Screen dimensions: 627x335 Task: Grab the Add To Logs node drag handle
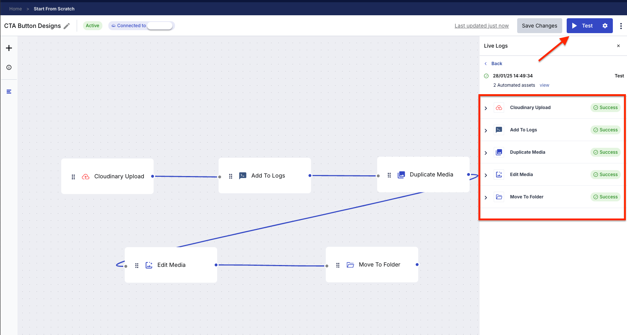click(x=230, y=176)
